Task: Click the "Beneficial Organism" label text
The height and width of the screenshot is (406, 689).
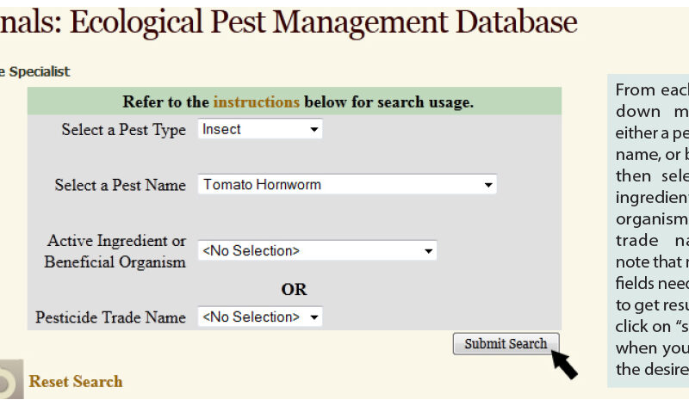Action: point(115,261)
